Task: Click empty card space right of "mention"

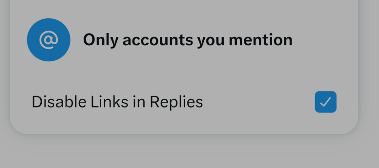Action: tap(325, 40)
